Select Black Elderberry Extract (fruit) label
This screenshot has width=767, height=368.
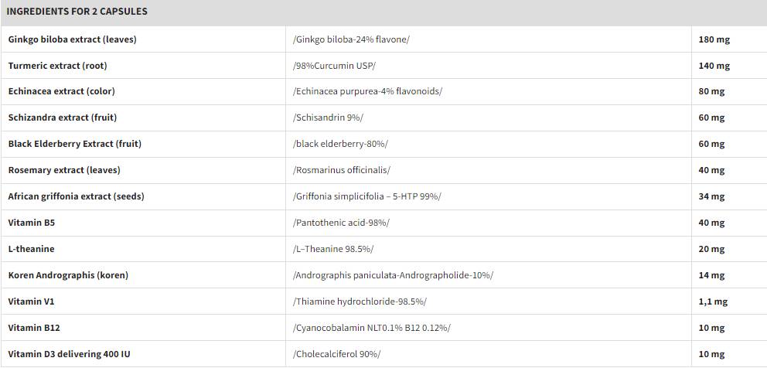tap(74, 144)
